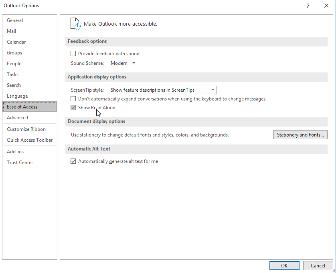Viewport: 336px width, 273px height.
Task: Switch to the Mail options category
Action: point(12,31)
